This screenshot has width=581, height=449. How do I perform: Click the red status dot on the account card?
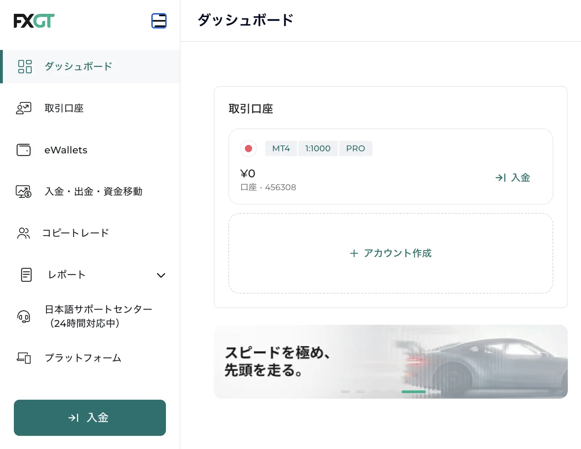248,148
